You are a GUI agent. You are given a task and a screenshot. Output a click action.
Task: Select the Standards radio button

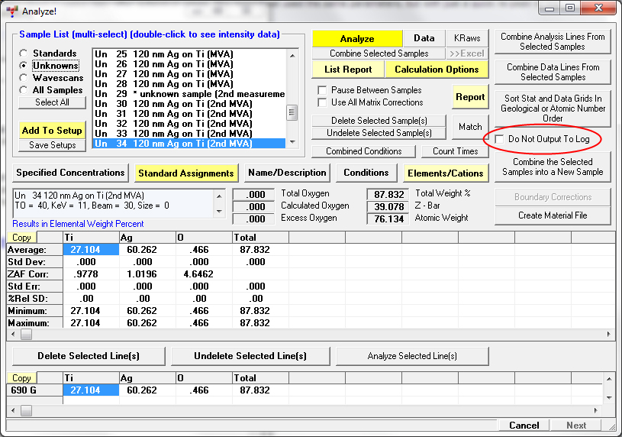(24, 53)
